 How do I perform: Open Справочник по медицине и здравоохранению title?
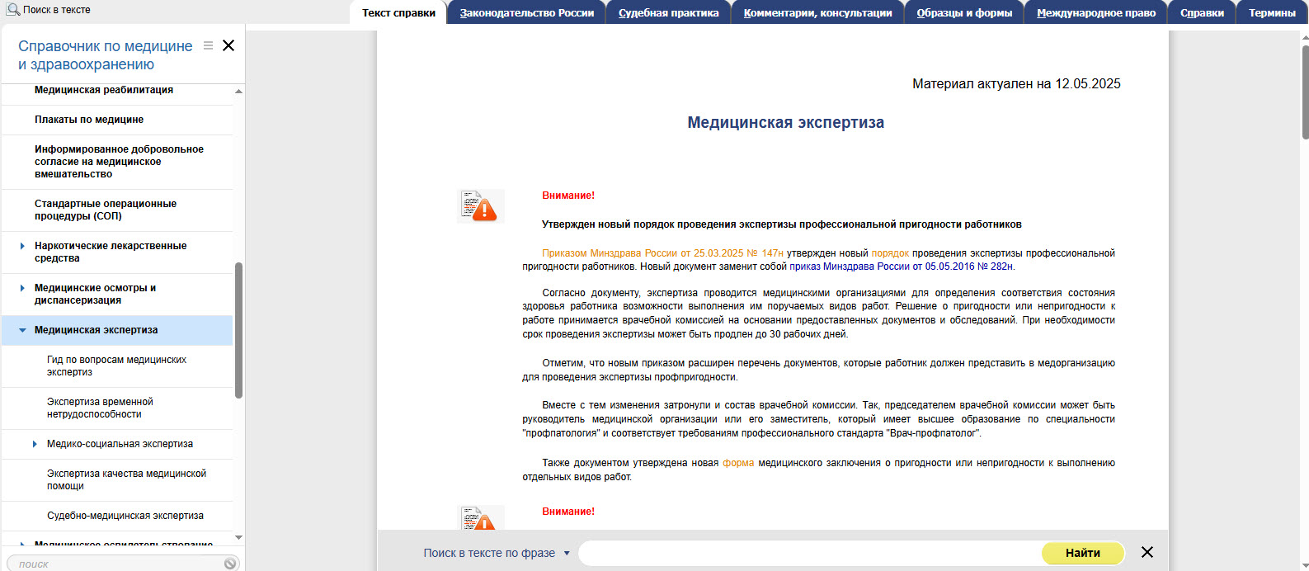point(106,55)
